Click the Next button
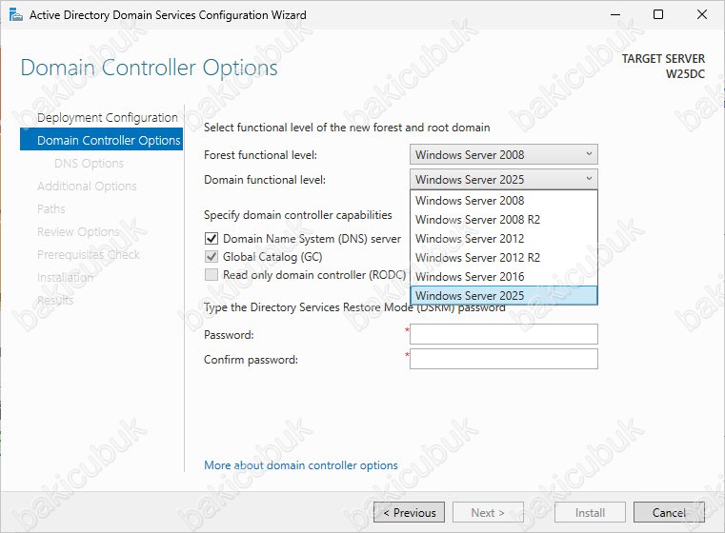725x533 pixels. click(488, 512)
